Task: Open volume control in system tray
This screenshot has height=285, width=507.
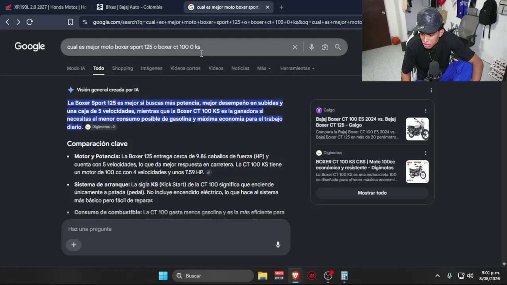Action: pyautogui.click(x=470, y=276)
